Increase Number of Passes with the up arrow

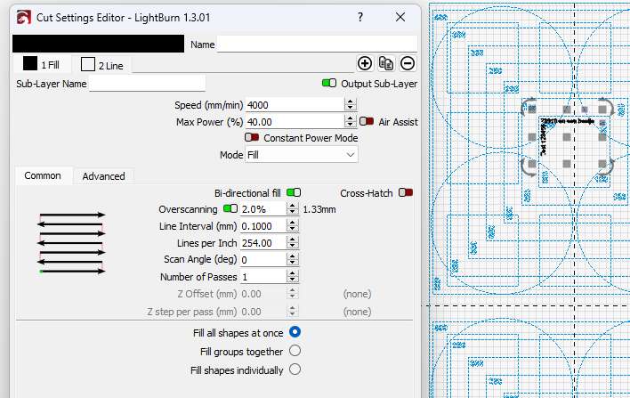[x=293, y=273]
